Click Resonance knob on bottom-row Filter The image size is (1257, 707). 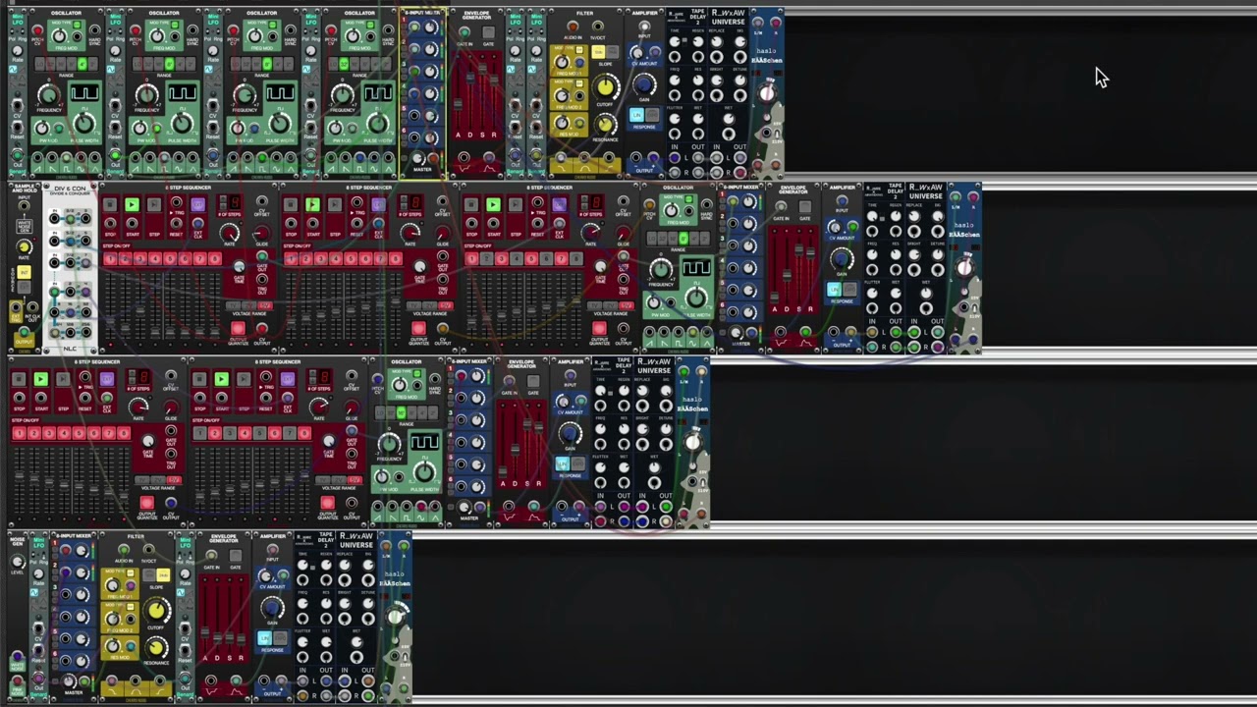(155, 648)
